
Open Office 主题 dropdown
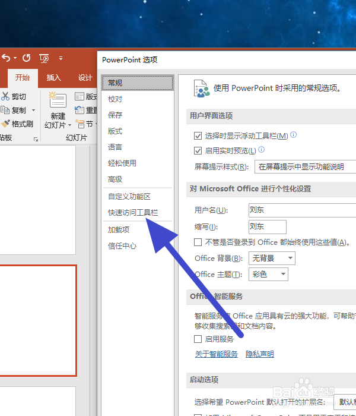pos(268,274)
